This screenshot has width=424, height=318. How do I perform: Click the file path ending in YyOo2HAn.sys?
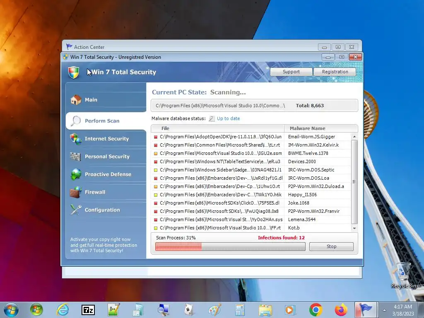pyautogui.click(x=221, y=219)
